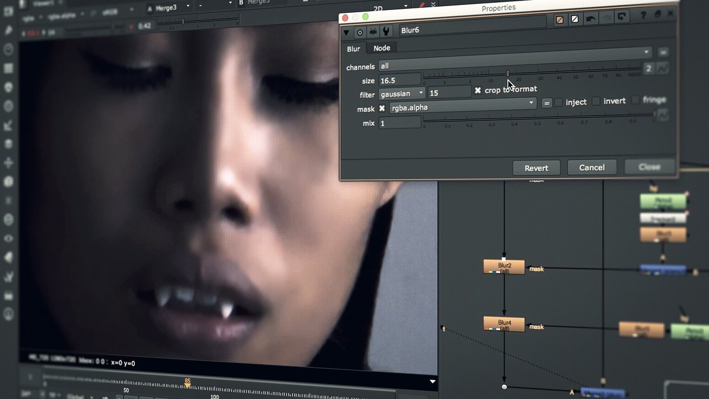Disable the mask checkbox
The height and width of the screenshot is (399, 709).
point(382,109)
